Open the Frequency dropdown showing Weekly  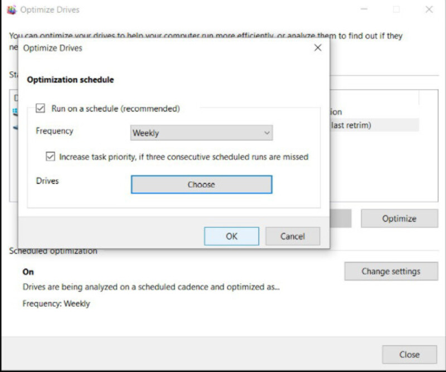coord(201,133)
